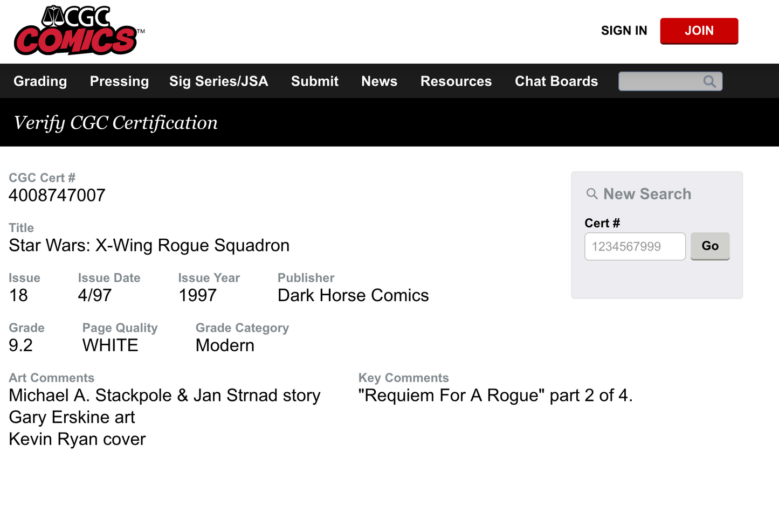This screenshot has width=779, height=507.
Task: Click the Dark Horse Comics publisher text
Action: point(353,295)
